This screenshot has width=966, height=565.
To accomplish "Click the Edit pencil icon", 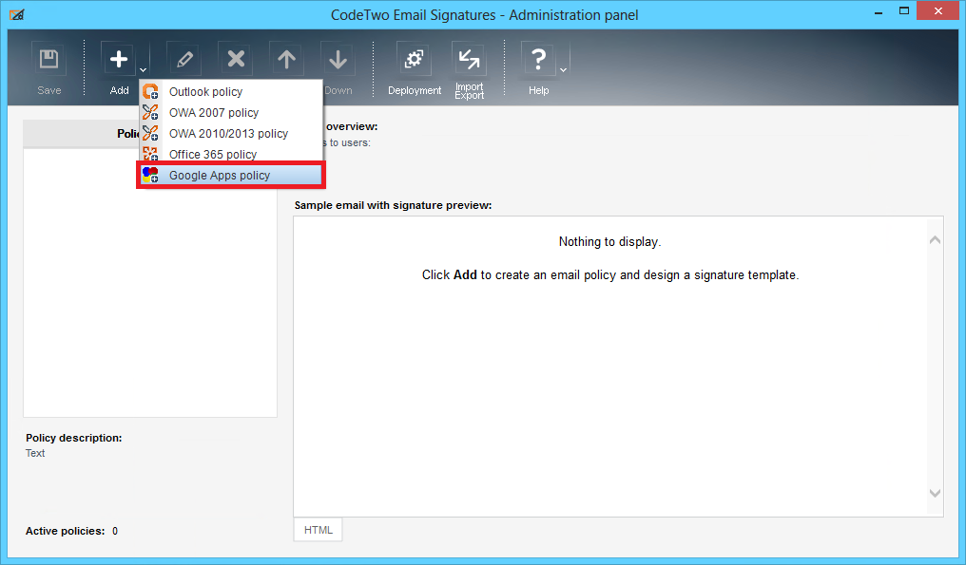I will click(x=184, y=59).
